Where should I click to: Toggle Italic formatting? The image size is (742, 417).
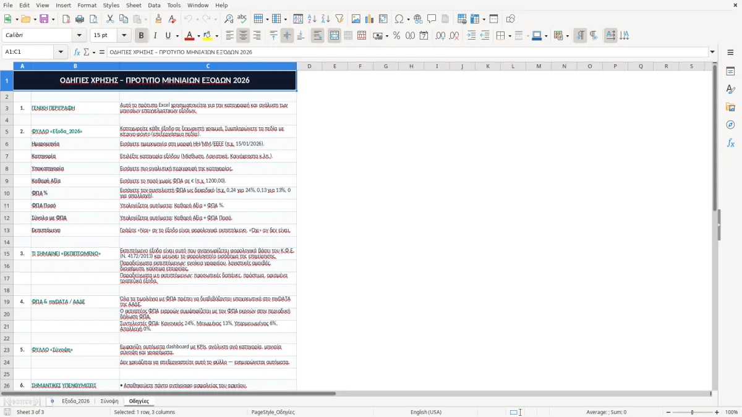point(155,36)
